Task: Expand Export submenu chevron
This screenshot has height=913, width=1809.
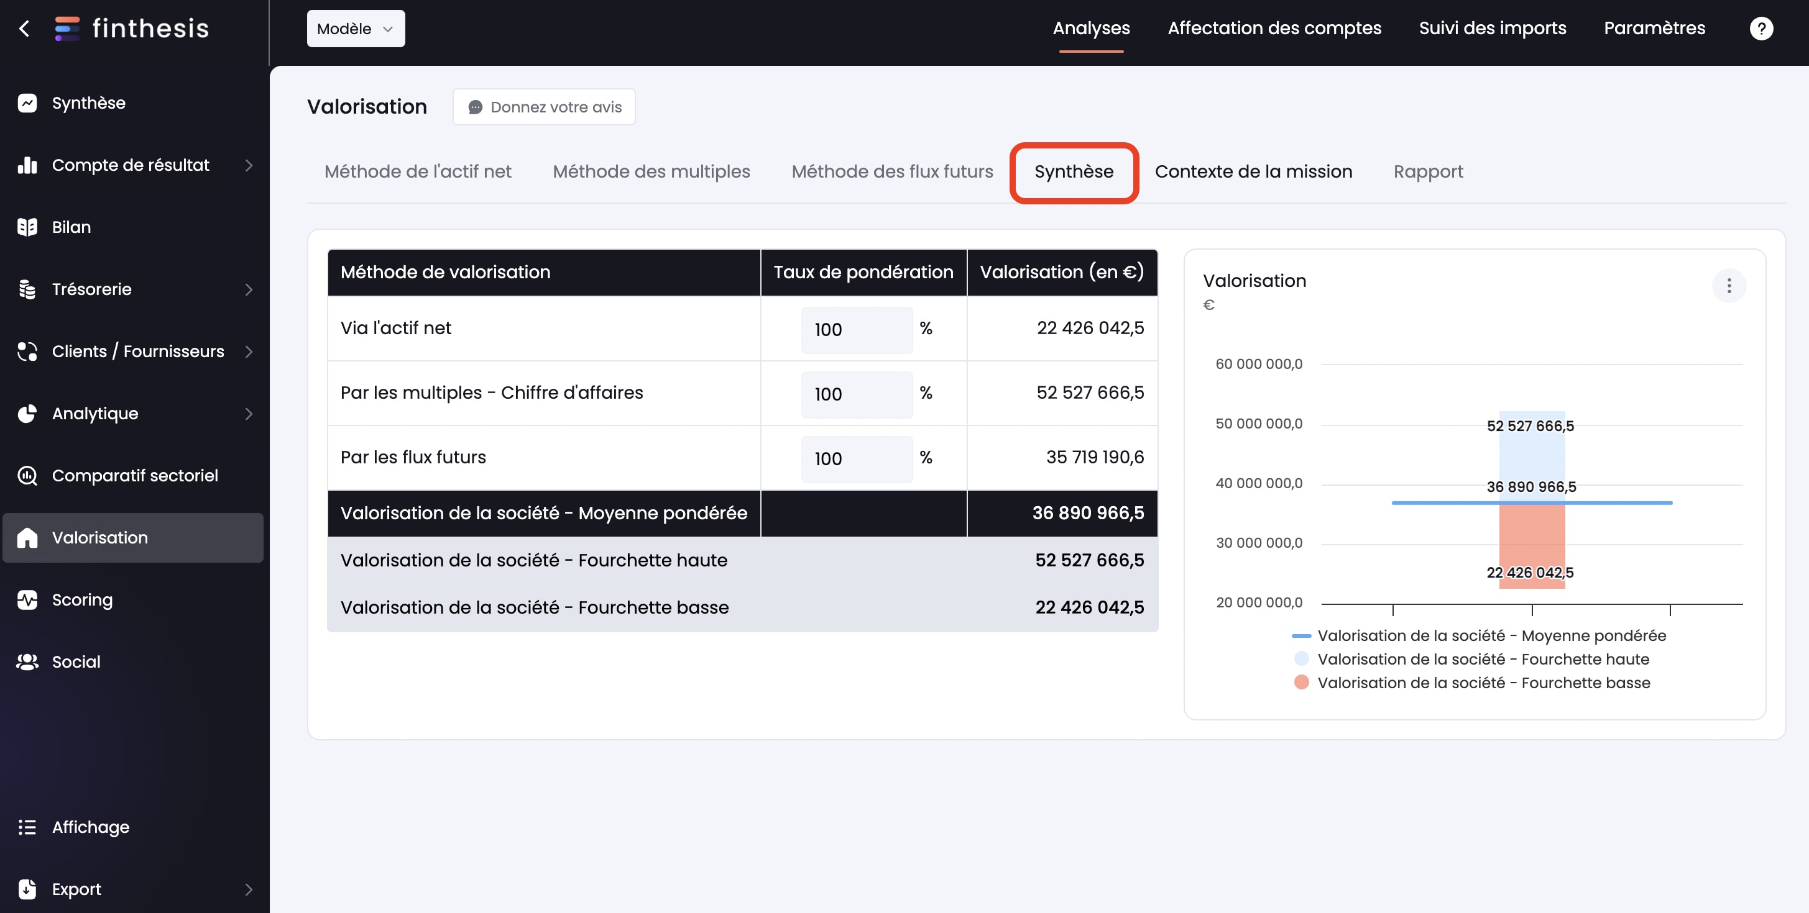Action: (249, 889)
